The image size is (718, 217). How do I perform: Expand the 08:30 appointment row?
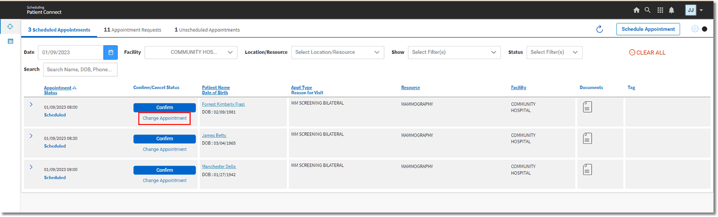(31, 135)
